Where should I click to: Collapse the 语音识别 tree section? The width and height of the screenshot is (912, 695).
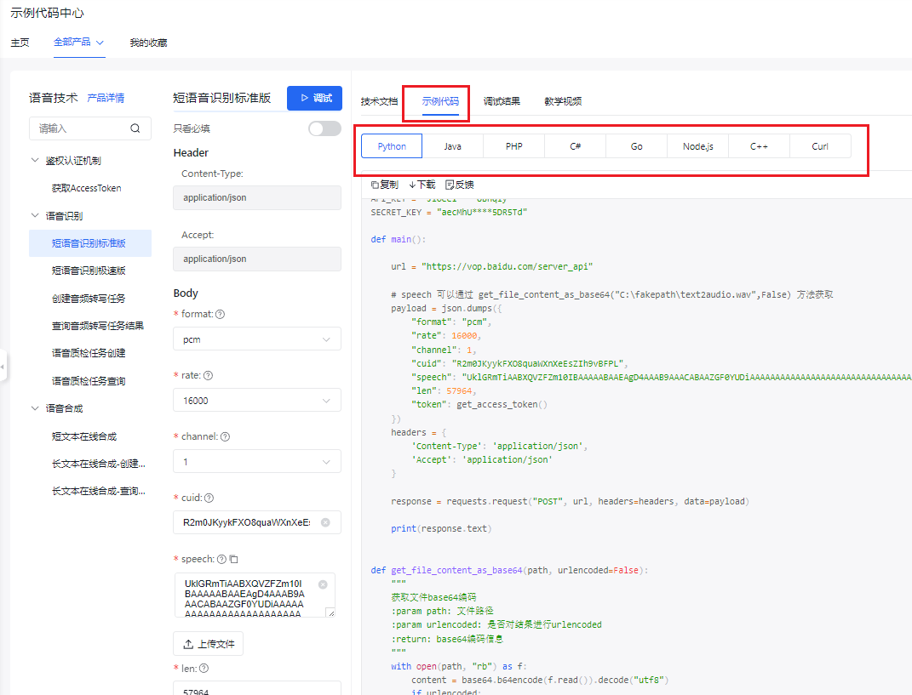(x=35, y=215)
